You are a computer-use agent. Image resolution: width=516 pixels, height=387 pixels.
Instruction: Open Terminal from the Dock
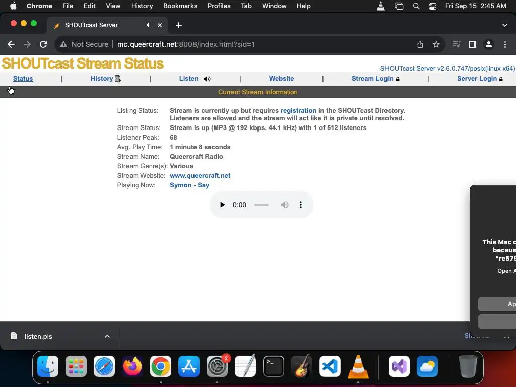pyautogui.click(x=274, y=366)
